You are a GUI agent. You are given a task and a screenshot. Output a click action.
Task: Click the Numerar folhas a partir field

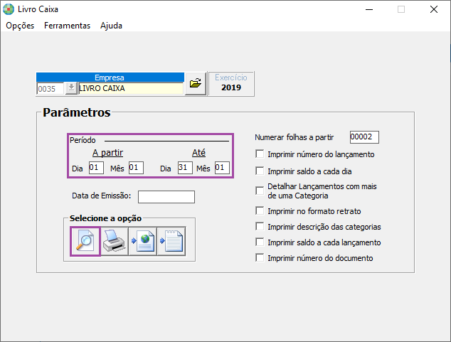pos(364,137)
